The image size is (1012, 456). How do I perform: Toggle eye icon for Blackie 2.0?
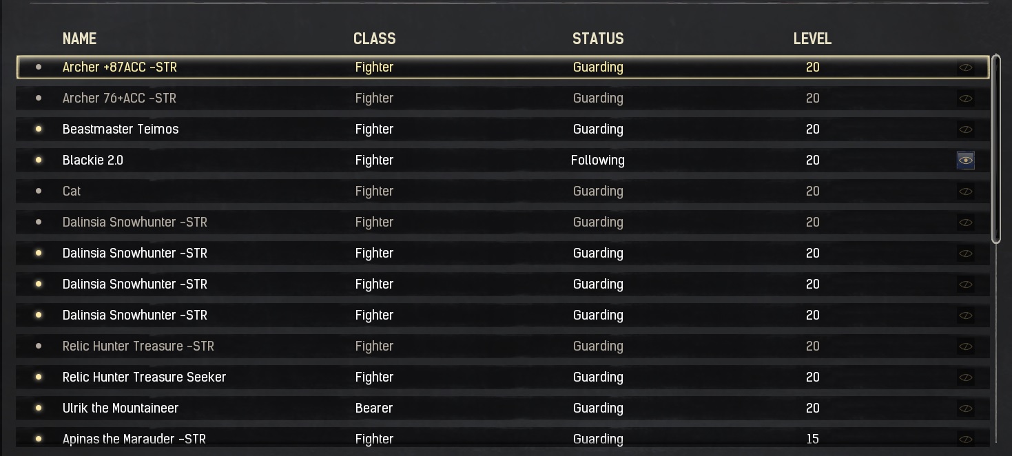[966, 160]
